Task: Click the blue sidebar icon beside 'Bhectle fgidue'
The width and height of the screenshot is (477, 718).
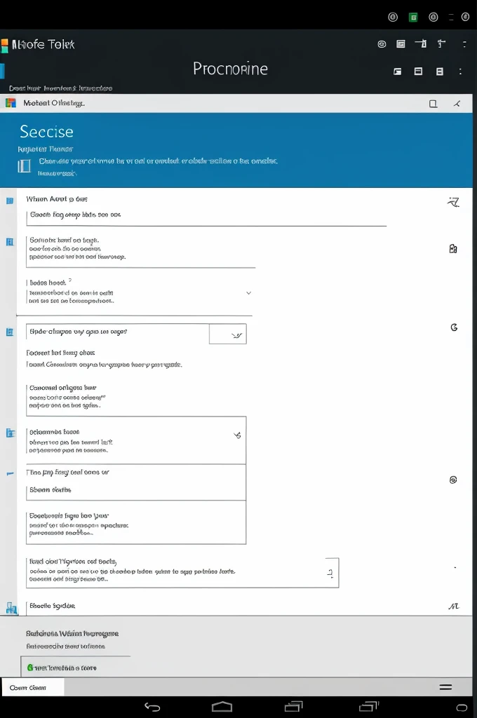Action: [x=11, y=608]
